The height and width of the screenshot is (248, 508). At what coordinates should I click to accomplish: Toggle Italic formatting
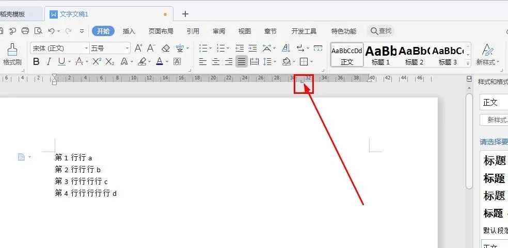click(x=49, y=61)
